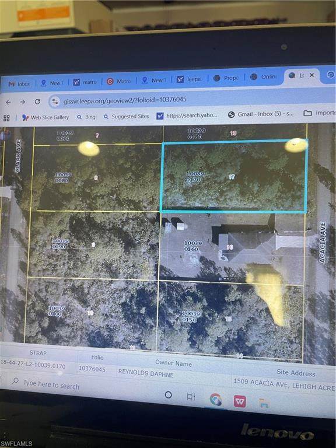Expand the Imported bookmarks folder
This screenshot has width=336, height=448.
click(x=319, y=113)
